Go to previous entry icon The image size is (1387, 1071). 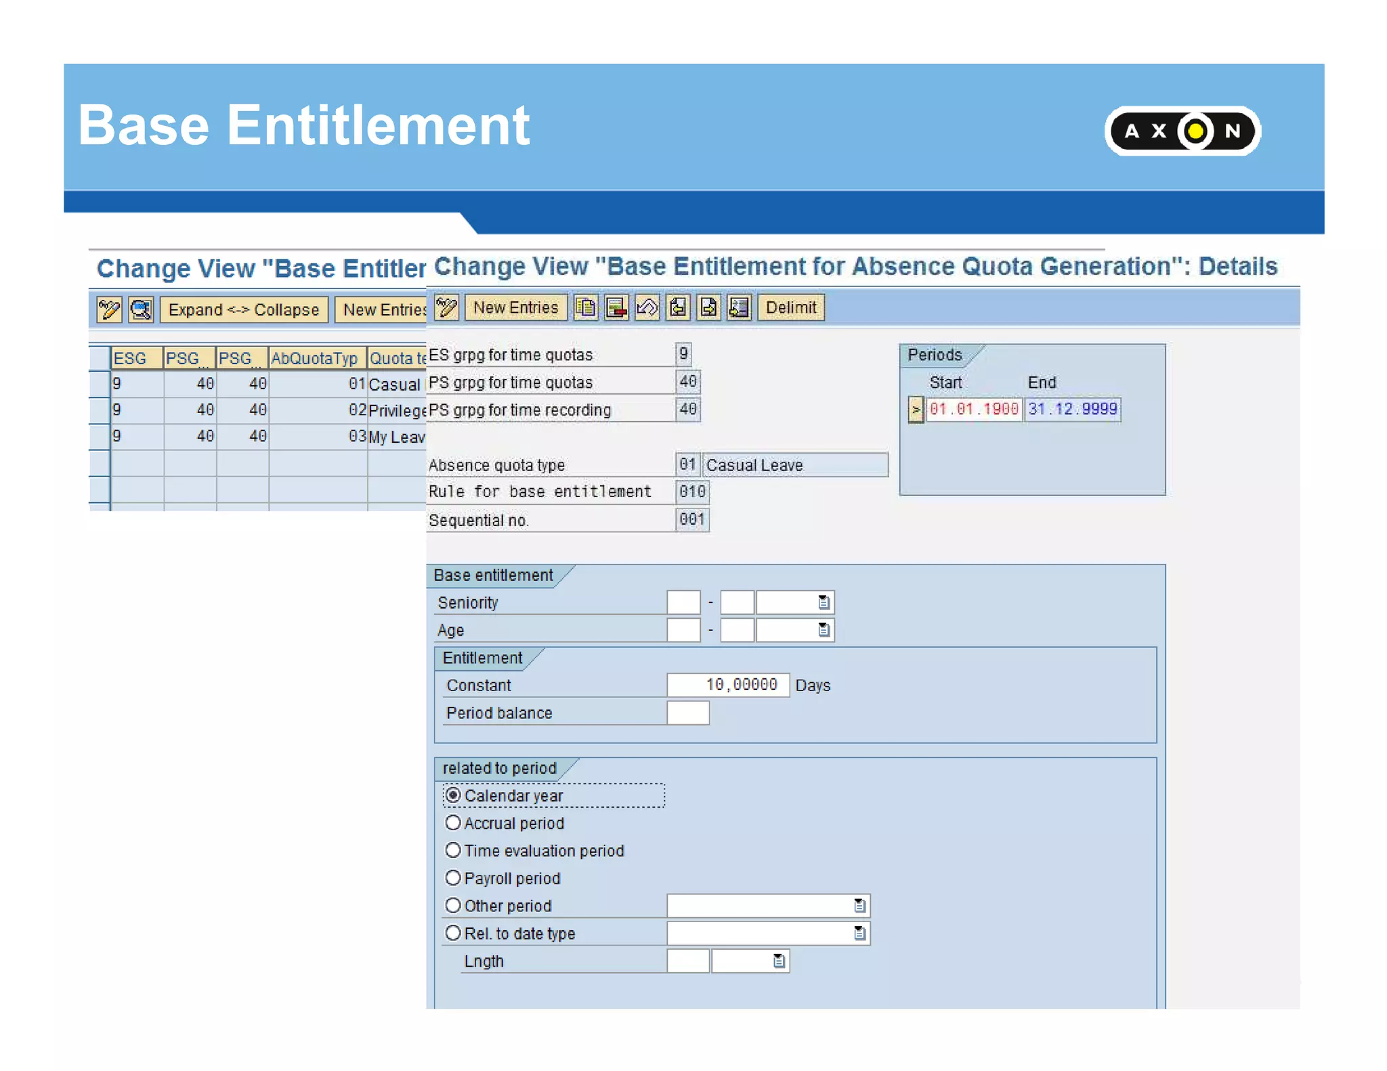(x=678, y=307)
